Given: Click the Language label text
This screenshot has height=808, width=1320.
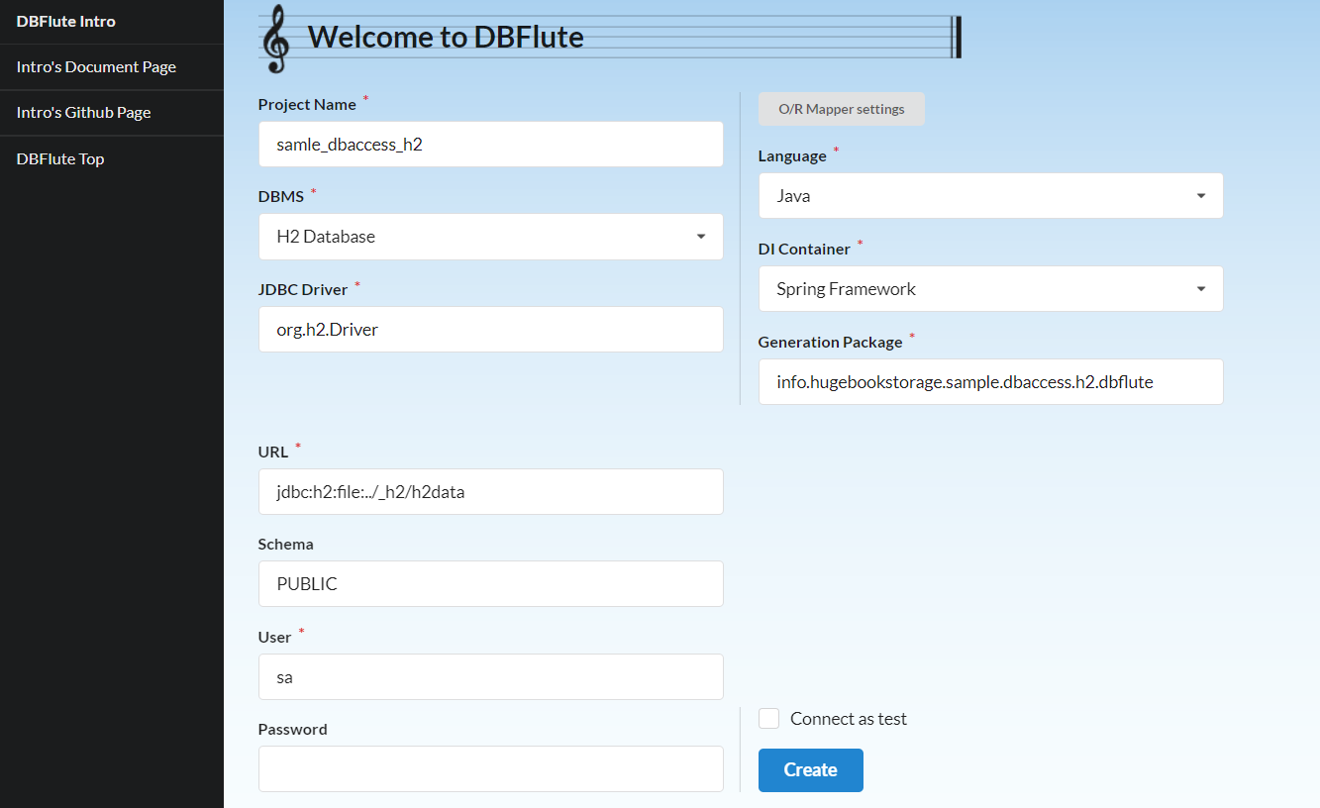Looking at the screenshot, I should click(792, 156).
